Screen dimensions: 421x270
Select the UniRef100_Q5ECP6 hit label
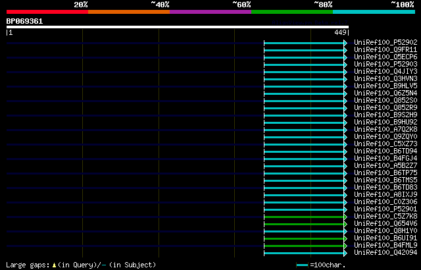(385, 57)
